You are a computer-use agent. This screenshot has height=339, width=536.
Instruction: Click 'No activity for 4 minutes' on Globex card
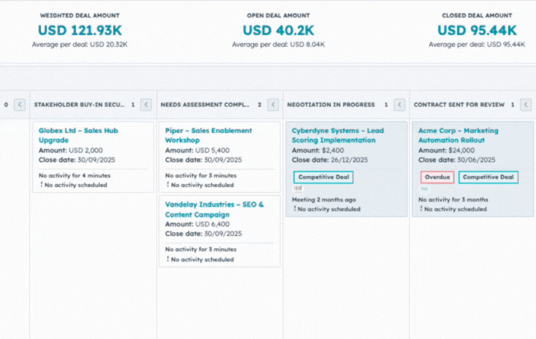coord(74,175)
